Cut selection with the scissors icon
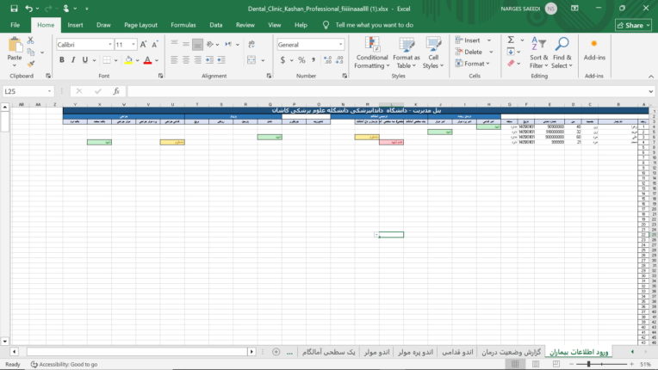 [30, 40]
